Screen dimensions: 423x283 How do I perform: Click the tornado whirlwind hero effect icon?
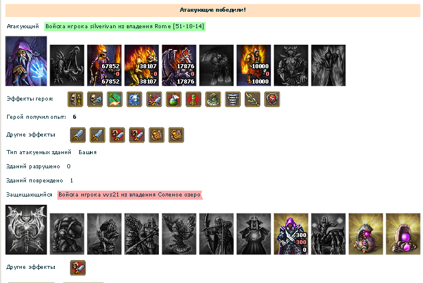tap(232, 99)
